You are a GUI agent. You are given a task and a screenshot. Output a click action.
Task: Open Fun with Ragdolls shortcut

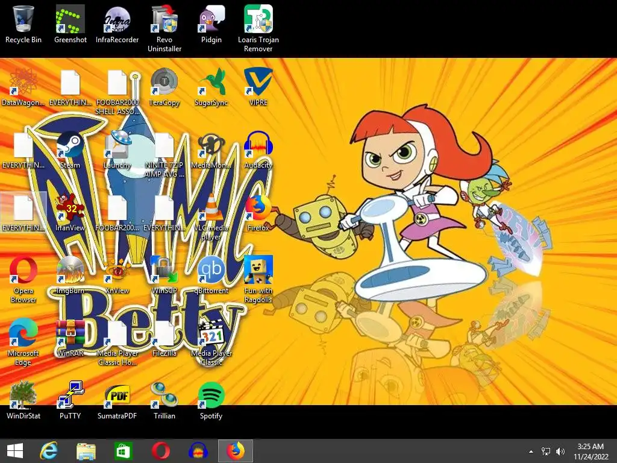tap(258, 280)
